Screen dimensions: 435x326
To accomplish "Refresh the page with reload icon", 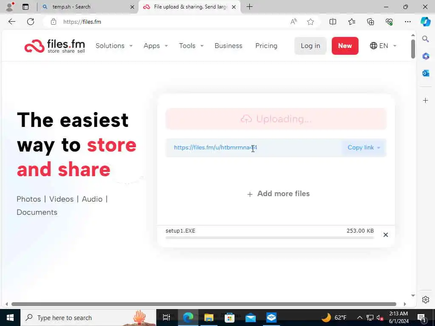I will coord(31,22).
